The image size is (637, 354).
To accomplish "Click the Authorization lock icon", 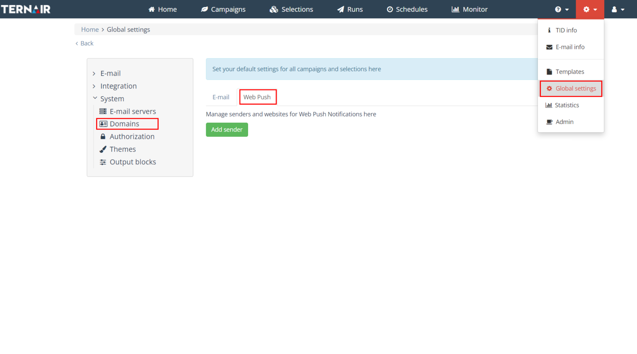I will (103, 137).
